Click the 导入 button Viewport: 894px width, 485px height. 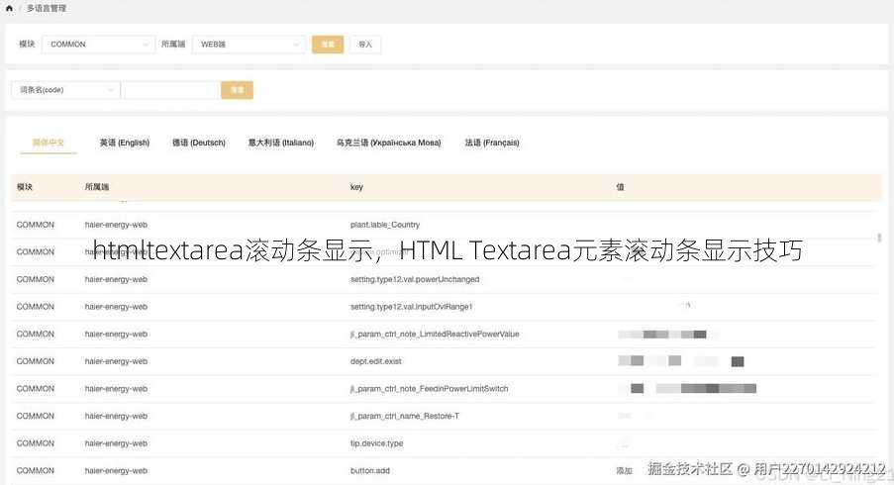click(365, 45)
